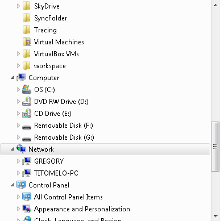Screen dimensions: 220x221
Task: Expand the TITOMELO-PC network computer
Action: tap(18, 173)
